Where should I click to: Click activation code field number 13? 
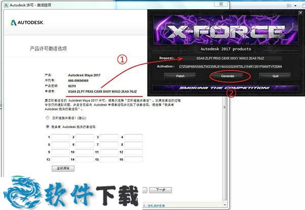(60, 159)
